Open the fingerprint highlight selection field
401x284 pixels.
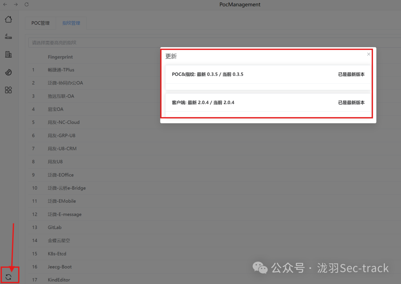pos(214,42)
